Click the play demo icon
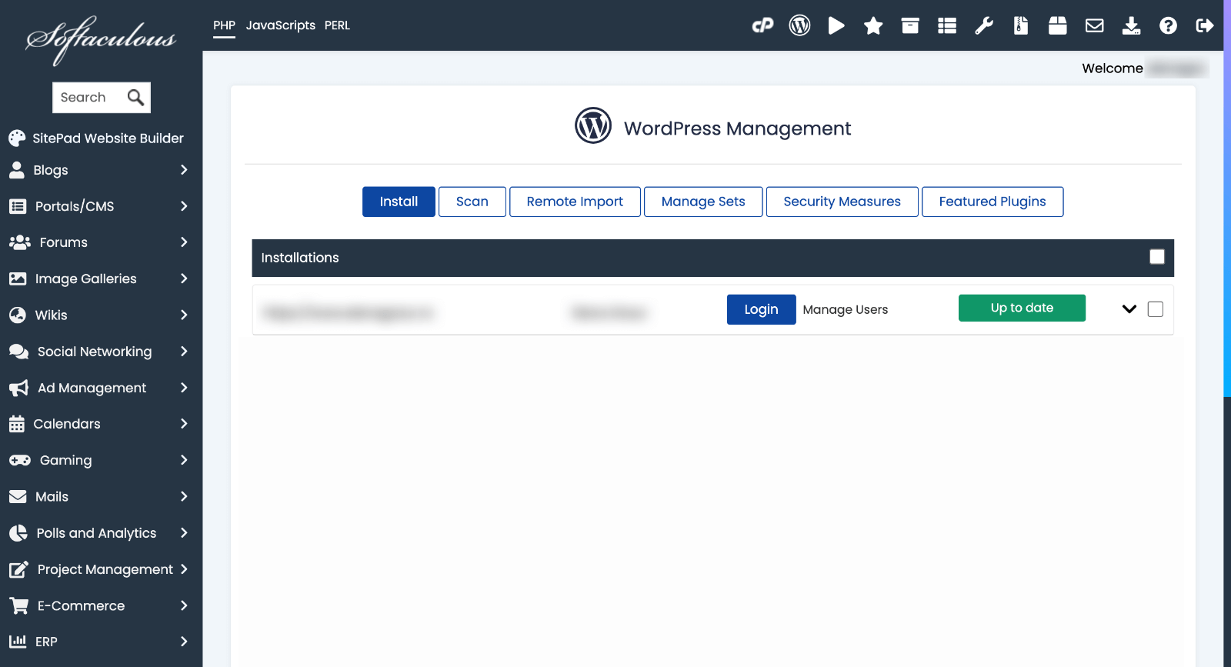Screen dimensions: 1231x667 click(836, 25)
